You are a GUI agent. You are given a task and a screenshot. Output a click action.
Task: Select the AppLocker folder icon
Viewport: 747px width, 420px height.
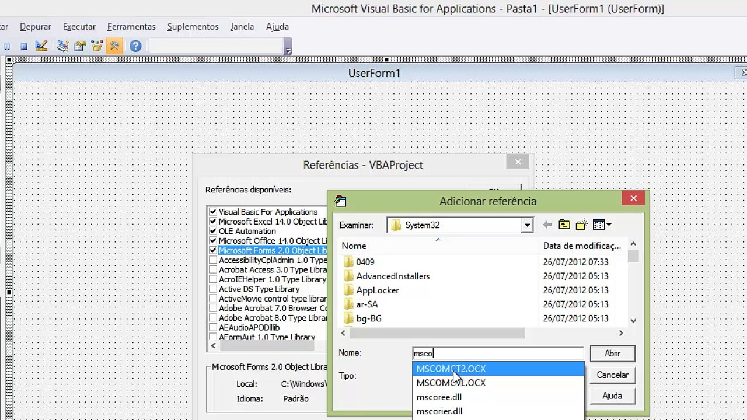[x=349, y=290]
